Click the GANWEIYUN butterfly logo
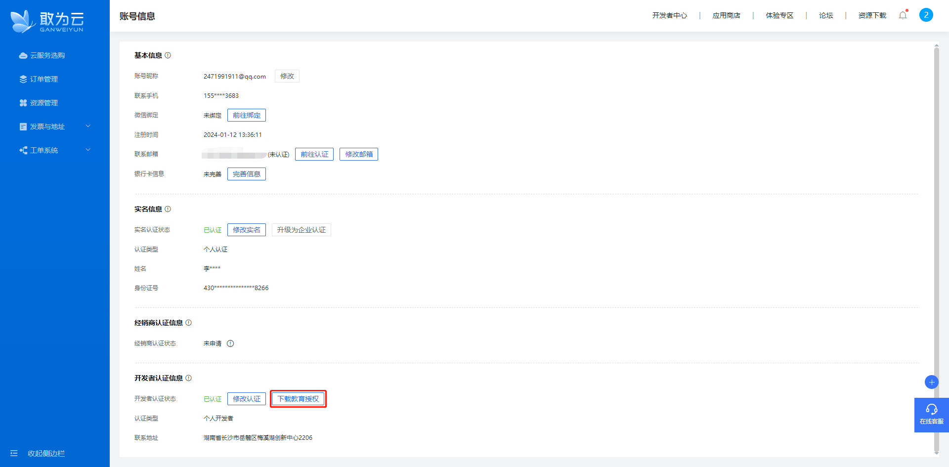949x467 pixels. tap(47, 21)
